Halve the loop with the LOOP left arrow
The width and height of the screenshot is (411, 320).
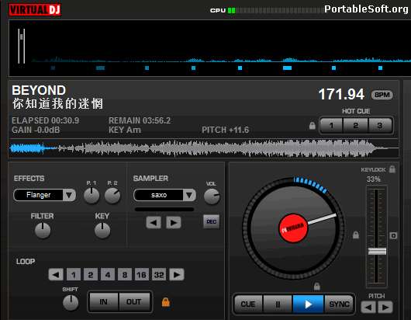[56, 275]
